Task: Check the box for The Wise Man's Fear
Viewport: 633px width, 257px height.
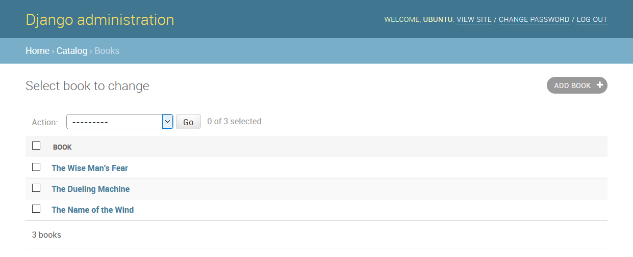Action: point(36,167)
